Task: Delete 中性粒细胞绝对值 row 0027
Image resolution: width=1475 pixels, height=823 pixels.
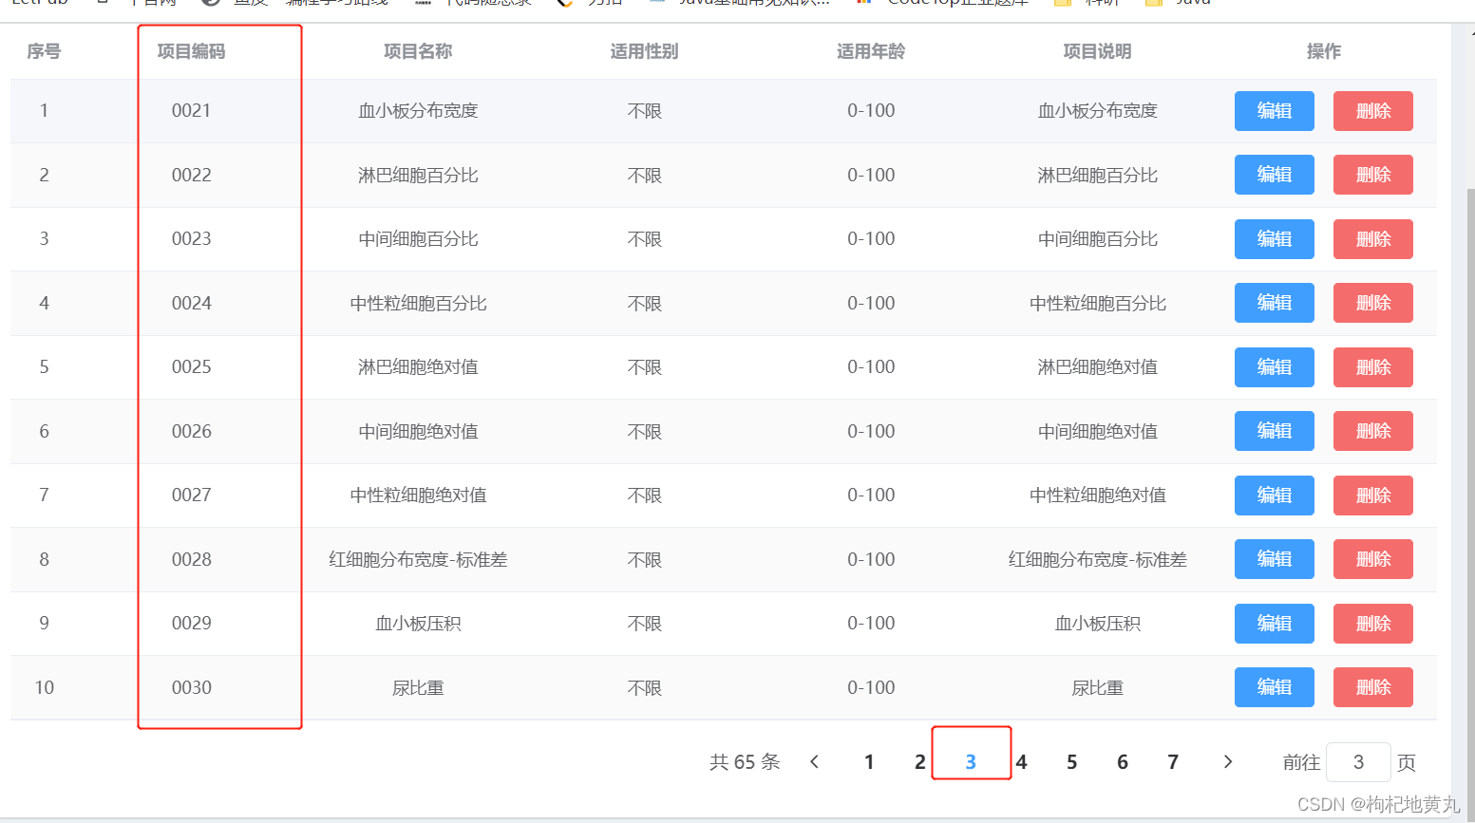Action: point(1372,496)
